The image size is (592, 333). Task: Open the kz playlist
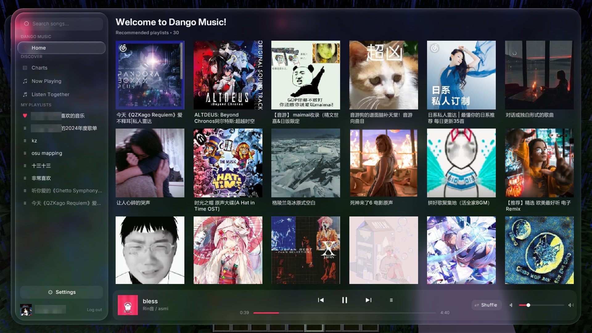tap(62, 141)
